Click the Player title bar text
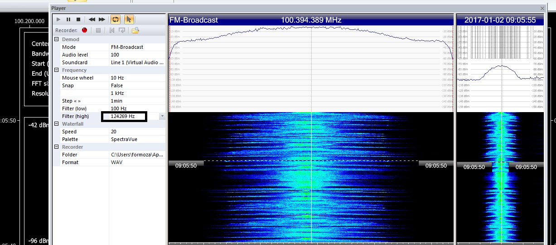The width and height of the screenshot is (556, 245). coord(58,8)
